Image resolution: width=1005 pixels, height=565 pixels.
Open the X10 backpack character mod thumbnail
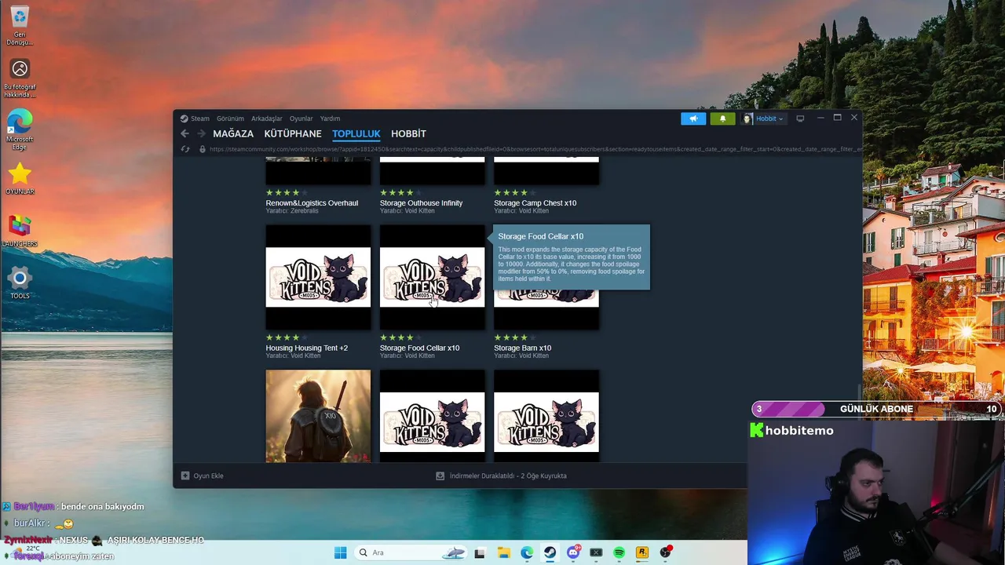tap(318, 416)
